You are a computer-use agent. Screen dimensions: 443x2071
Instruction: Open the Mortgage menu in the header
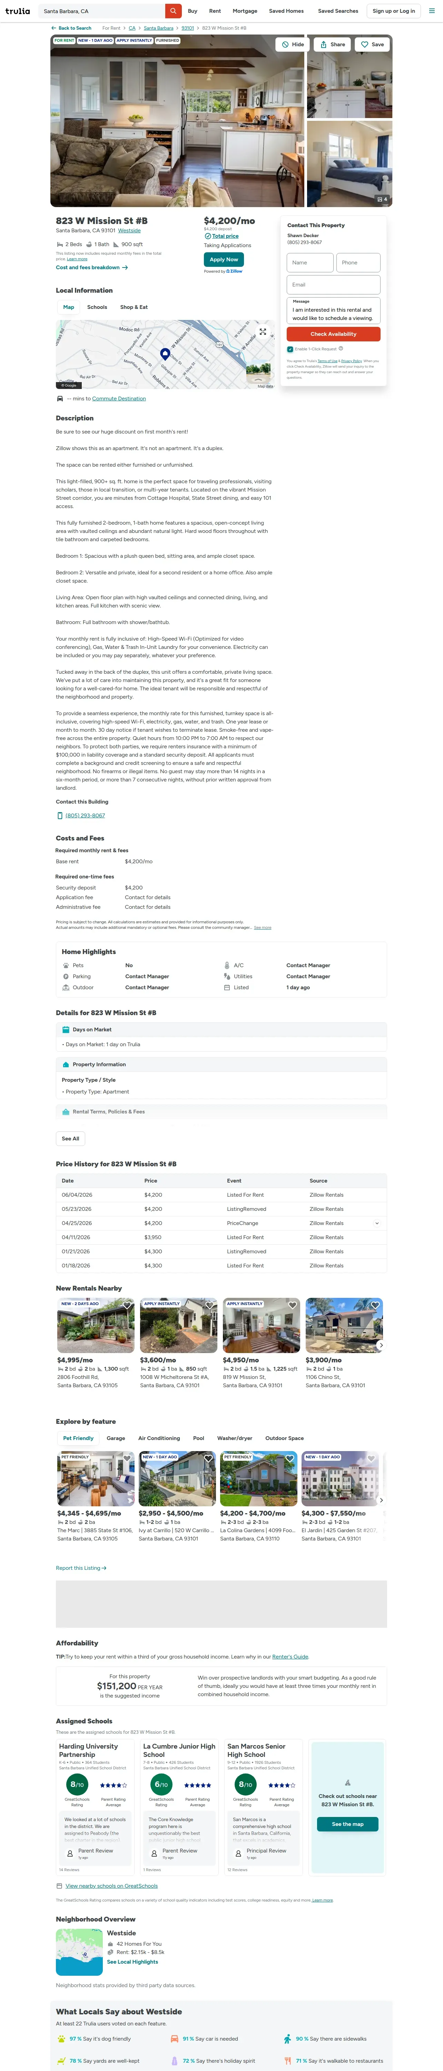(245, 11)
